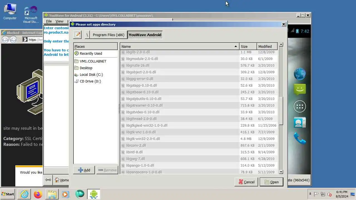This screenshot has height=200, width=356.
Task: Click the Windows Start button
Action: (x=8, y=194)
